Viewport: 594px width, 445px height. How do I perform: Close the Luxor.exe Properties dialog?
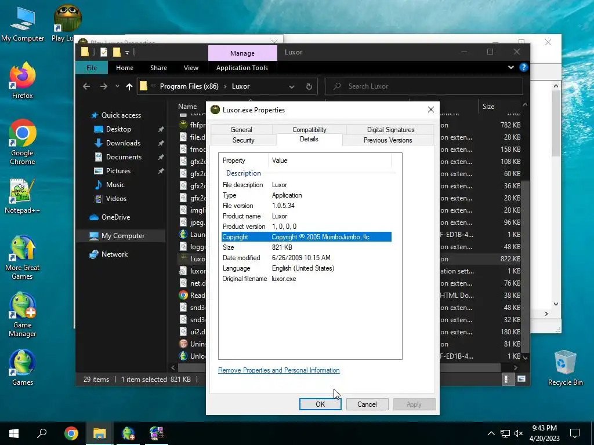[431, 110]
